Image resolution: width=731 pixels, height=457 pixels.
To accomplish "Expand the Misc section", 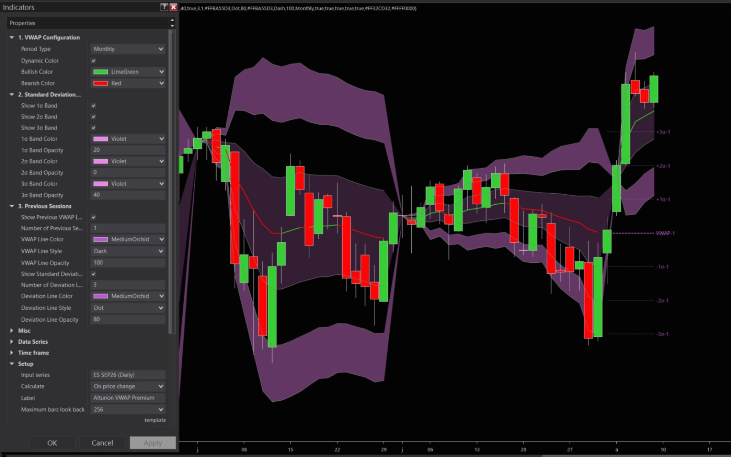I will tap(12, 330).
